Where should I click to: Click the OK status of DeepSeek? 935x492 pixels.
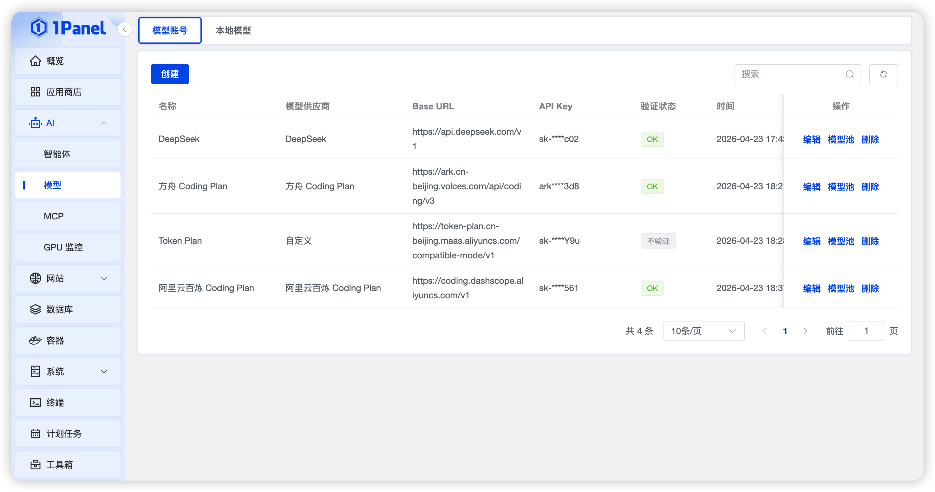(x=652, y=139)
